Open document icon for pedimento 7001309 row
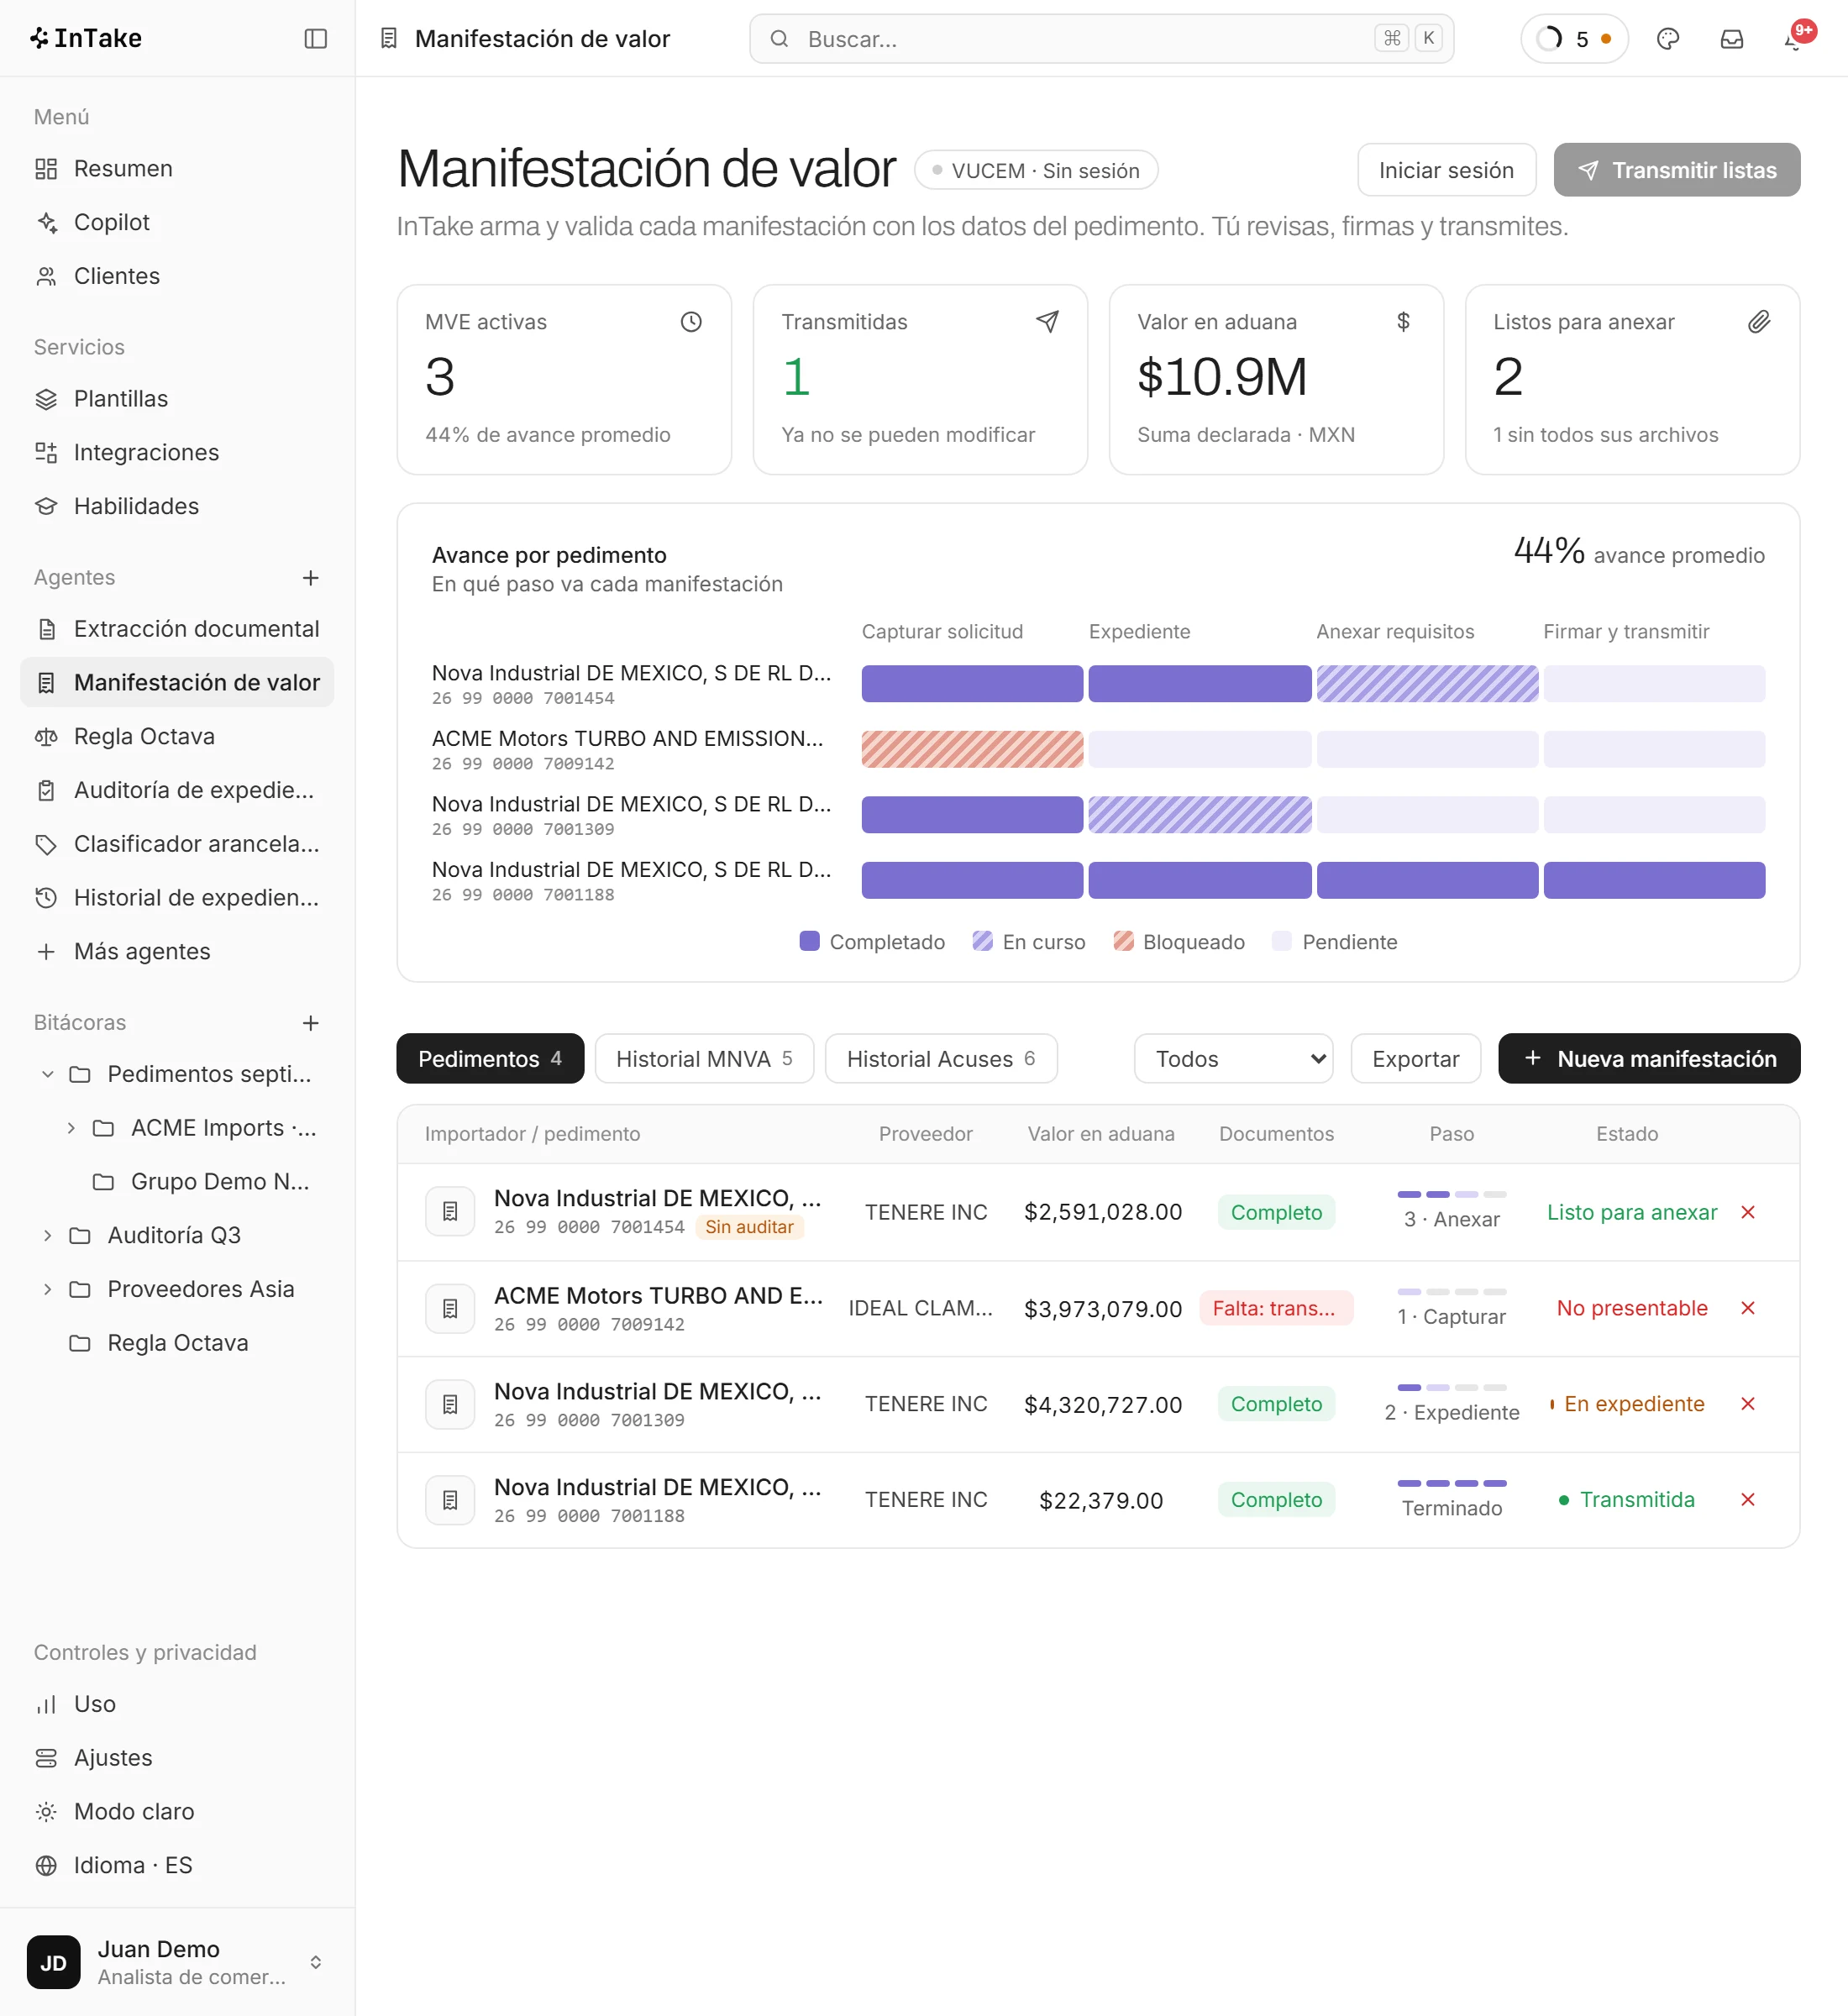1848x2016 pixels. click(x=450, y=1404)
